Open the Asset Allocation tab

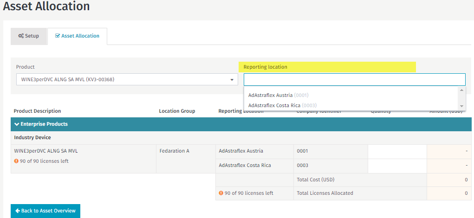pyautogui.click(x=77, y=36)
